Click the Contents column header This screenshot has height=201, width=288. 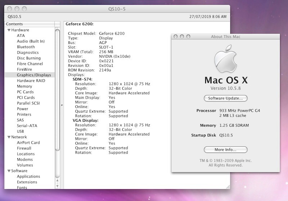click(x=30, y=24)
